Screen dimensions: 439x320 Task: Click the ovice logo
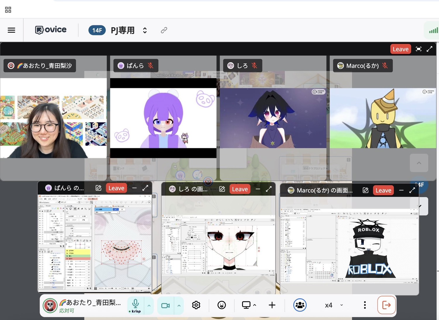coord(51,30)
